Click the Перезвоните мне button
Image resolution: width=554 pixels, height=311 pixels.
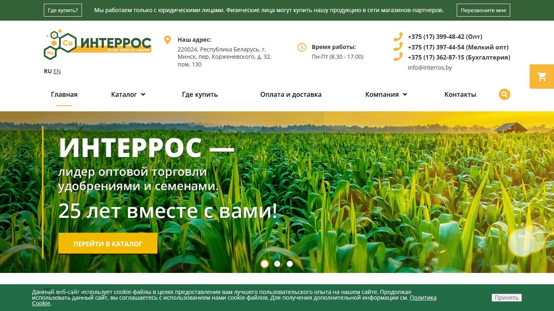(483, 10)
